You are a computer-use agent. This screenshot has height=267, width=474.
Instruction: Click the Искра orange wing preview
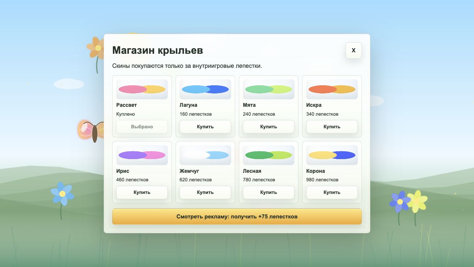point(332,89)
